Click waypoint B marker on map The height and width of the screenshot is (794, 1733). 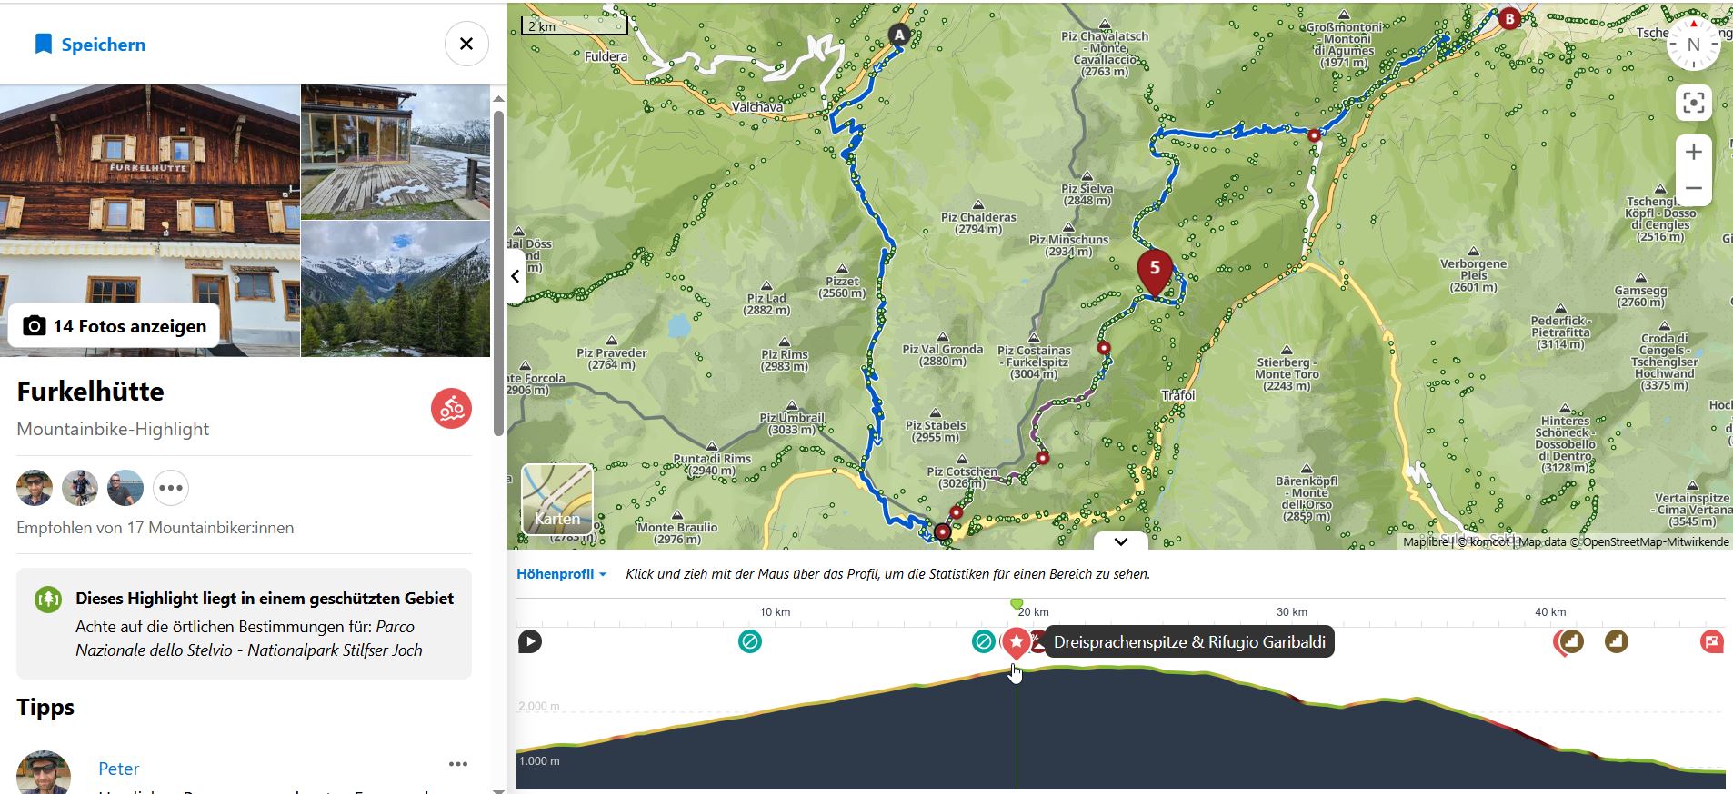click(1509, 18)
